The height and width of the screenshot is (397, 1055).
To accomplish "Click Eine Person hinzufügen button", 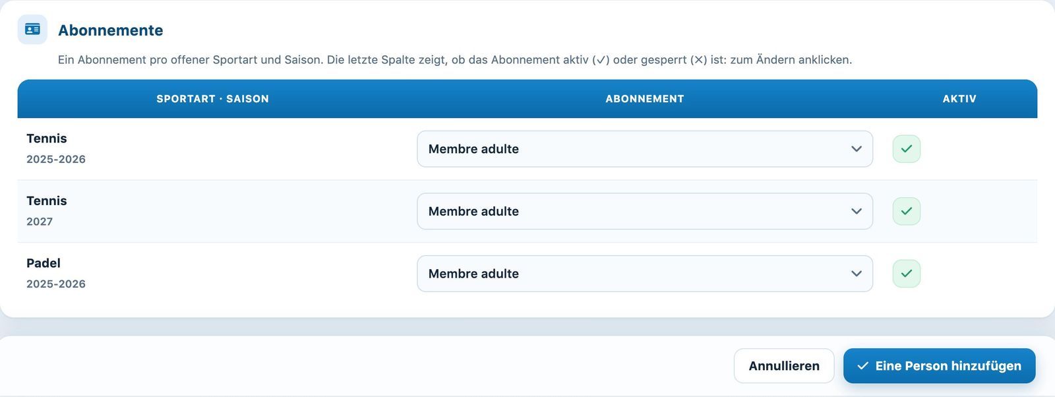I will [x=939, y=366].
